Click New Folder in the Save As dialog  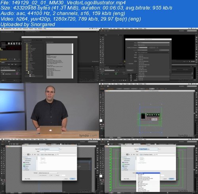coord(27,179)
